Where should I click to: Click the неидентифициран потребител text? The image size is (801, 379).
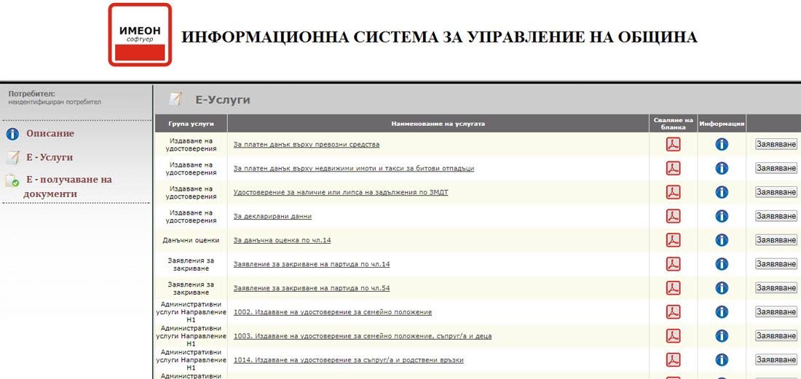[55, 102]
